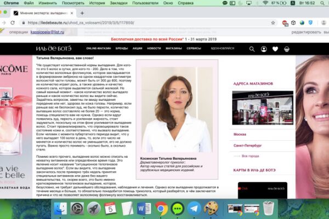Open the Закладки menu

pos(118,3)
